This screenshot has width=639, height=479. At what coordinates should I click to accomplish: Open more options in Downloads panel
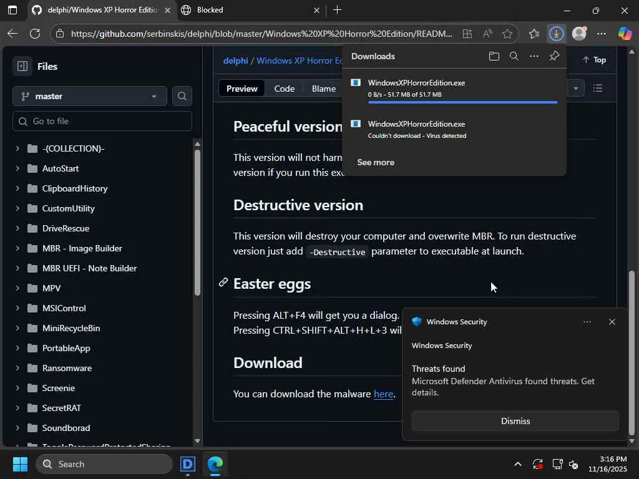(534, 56)
